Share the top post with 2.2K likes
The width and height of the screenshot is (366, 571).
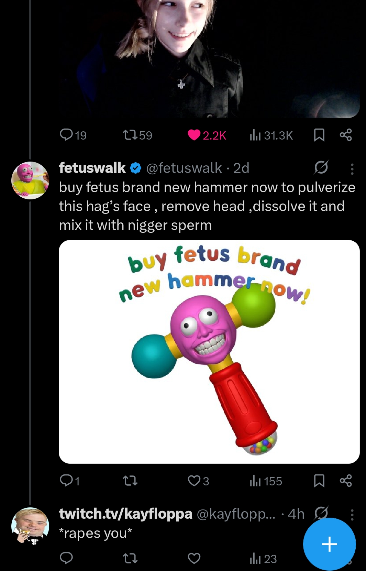pyautogui.click(x=346, y=135)
